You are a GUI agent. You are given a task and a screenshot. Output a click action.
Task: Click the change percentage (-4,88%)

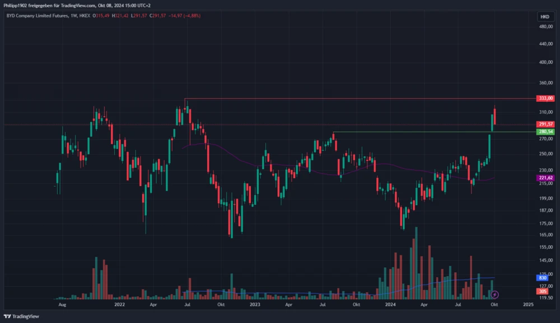tap(193, 16)
